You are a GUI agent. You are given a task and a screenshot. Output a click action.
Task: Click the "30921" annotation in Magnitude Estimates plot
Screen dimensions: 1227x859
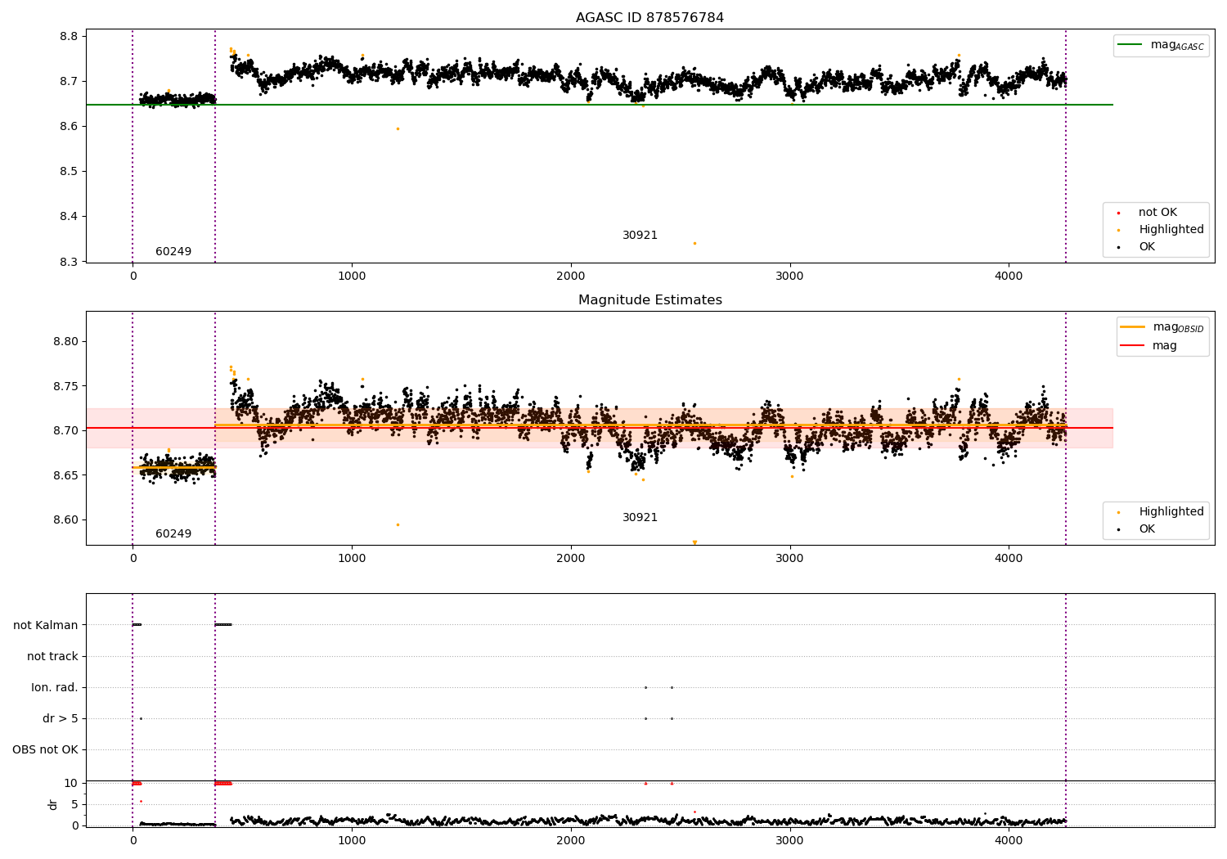tap(640, 518)
